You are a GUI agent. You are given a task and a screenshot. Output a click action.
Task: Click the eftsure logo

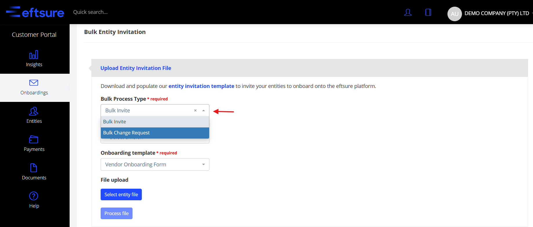coord(35,12)
